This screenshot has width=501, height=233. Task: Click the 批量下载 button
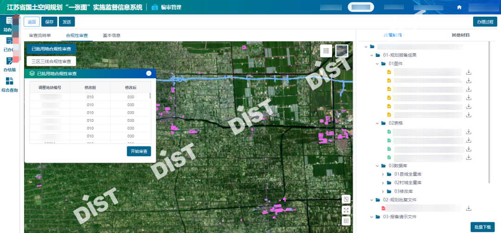[x=482, y=227]
